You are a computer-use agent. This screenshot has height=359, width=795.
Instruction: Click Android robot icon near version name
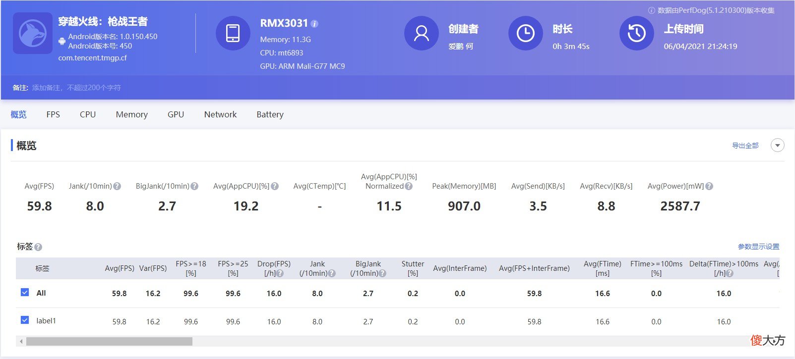click(62, 41)
